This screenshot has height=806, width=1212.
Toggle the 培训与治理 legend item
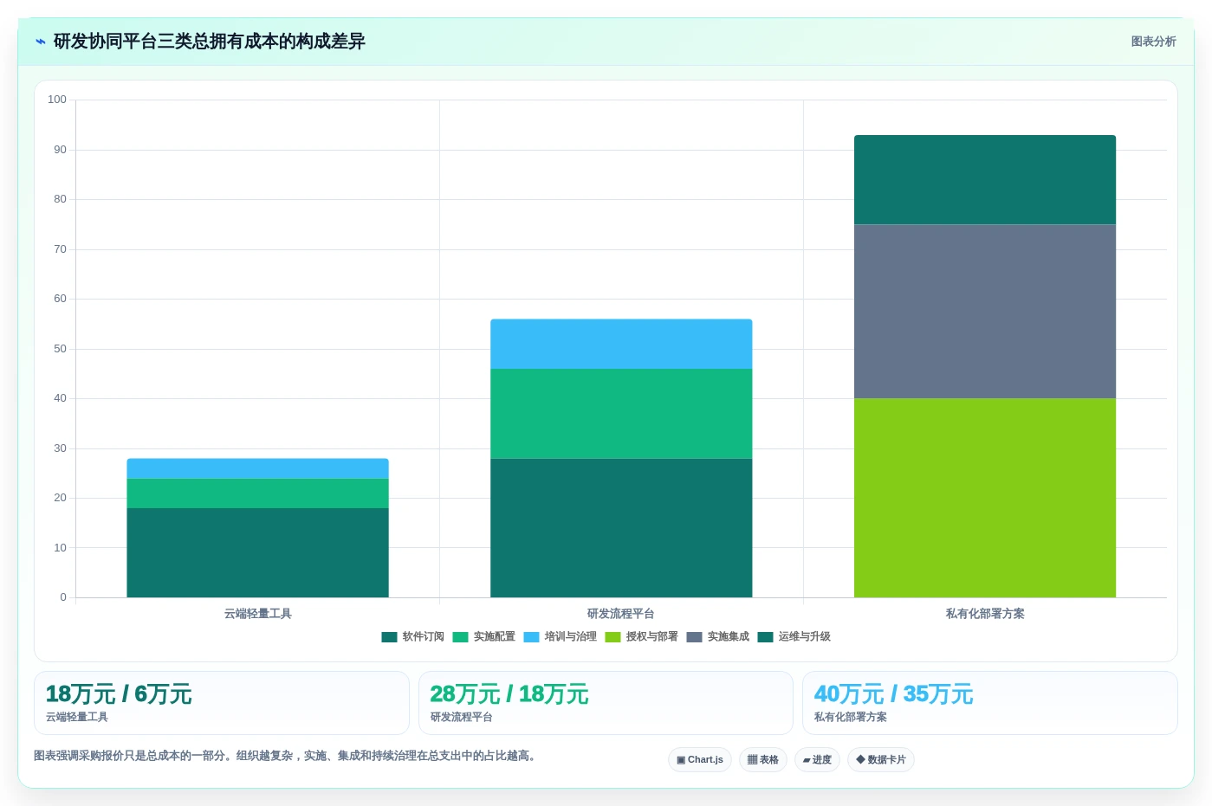click(560, 636)
